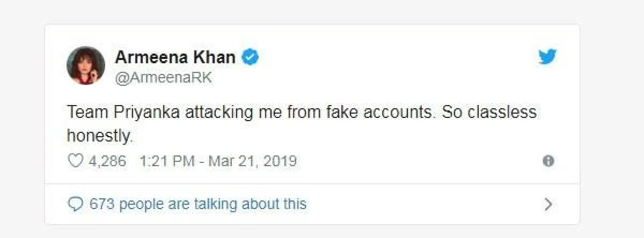Expand the conversation with the right chevron

tap(548, 204)
